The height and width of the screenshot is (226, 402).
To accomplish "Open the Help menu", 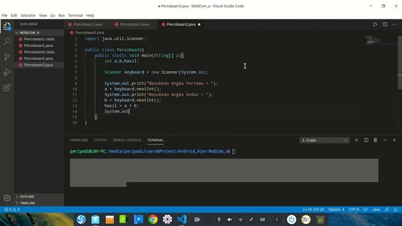I will click(x=90, y=15).
